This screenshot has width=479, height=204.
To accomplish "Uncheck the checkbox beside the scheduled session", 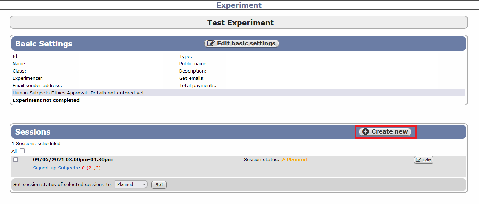I will pyautogui.click(x=15, y=160).
